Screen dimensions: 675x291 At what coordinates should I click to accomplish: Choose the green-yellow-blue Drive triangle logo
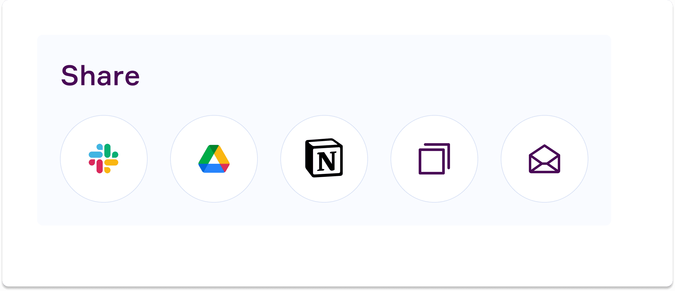tap(214, 159)
